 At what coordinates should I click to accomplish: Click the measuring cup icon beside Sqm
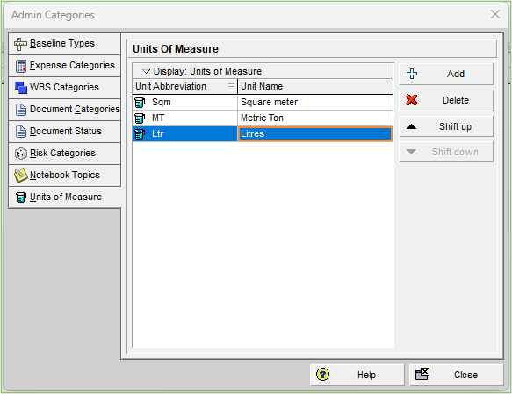pos(140,103)
